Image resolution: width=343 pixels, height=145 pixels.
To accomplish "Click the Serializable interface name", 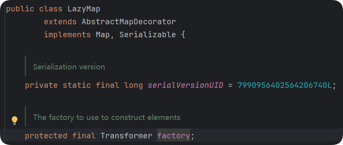I will 148,35.
